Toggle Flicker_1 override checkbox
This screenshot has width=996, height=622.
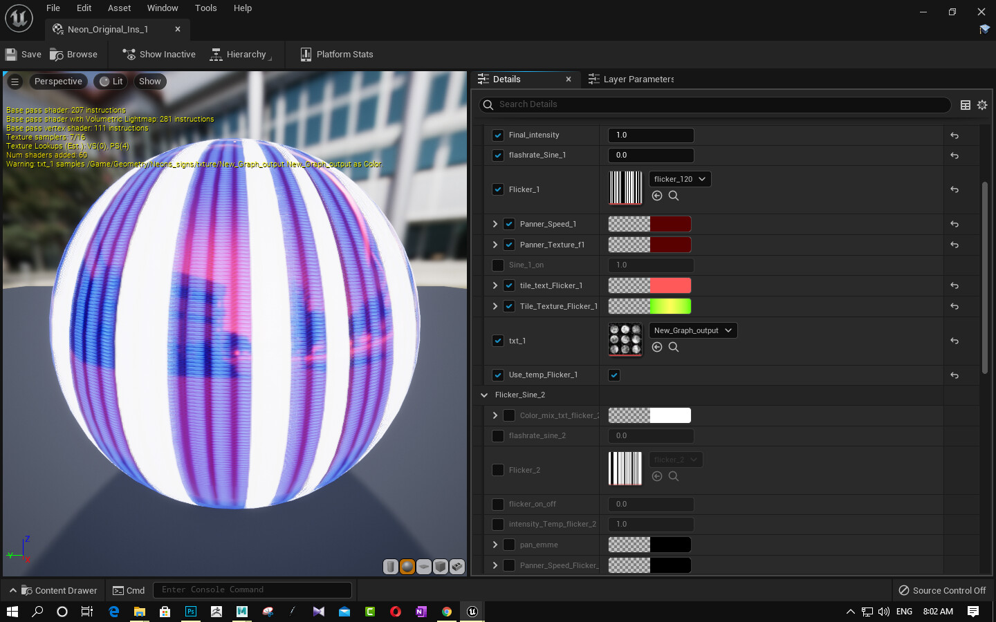tap(498, 189)
